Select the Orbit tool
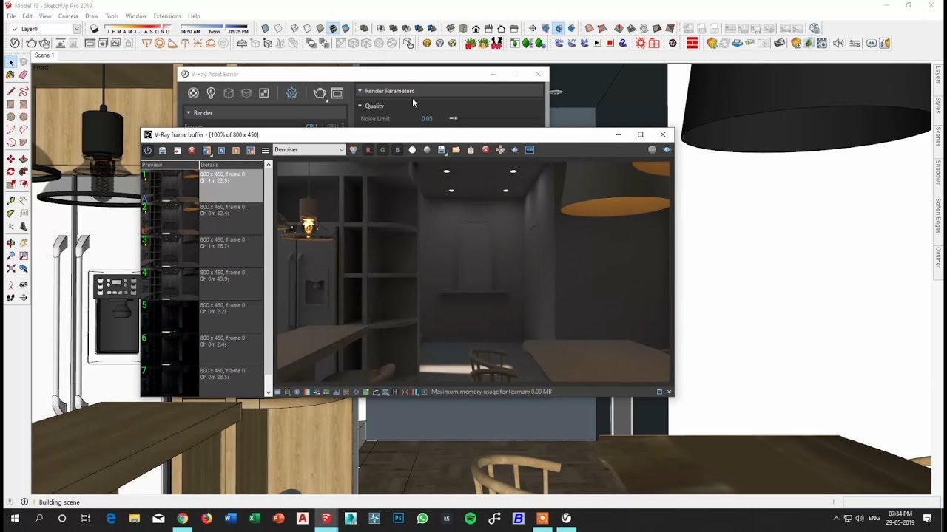The width and height of the screenshot is (947, 532). (x=10, y=242)
